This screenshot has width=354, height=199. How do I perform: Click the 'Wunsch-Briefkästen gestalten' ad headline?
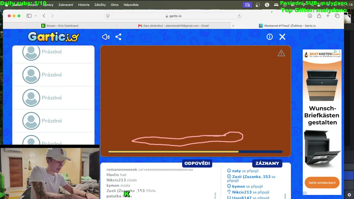pos(322,116)
